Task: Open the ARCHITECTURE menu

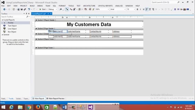Action: [x=89, y=6]
